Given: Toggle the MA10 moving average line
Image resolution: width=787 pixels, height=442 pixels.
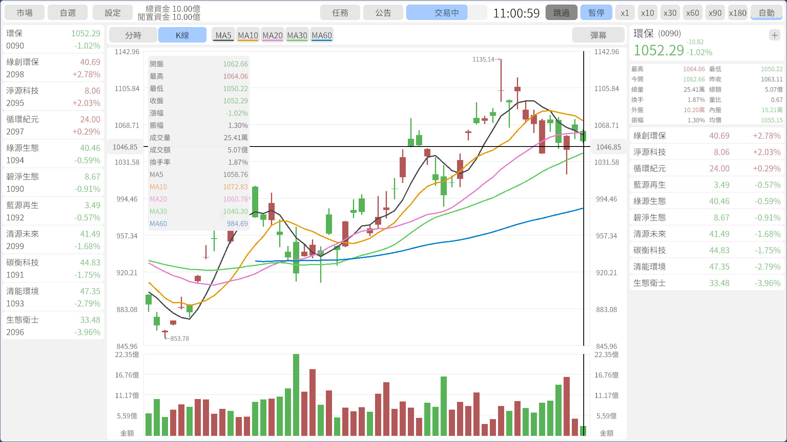Looking at the screenshot, I should [x=248, y=35].
